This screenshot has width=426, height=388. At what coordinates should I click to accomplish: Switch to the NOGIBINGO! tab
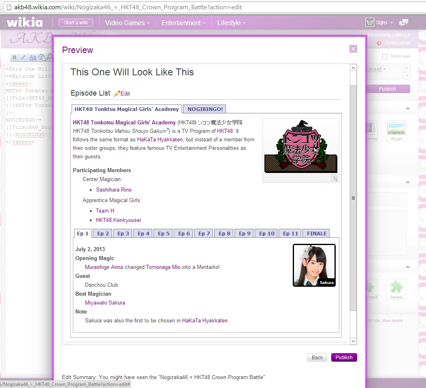[204, 109]
